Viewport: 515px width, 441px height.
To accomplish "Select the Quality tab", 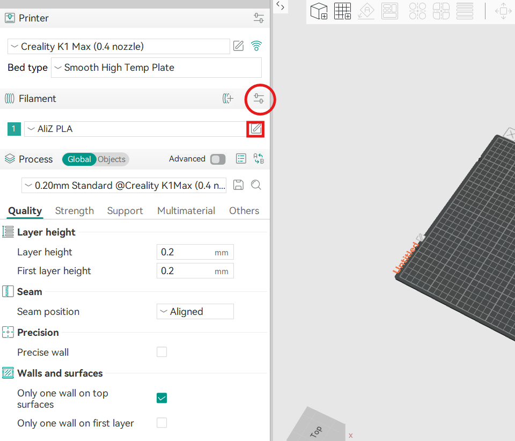I will 25,210.
